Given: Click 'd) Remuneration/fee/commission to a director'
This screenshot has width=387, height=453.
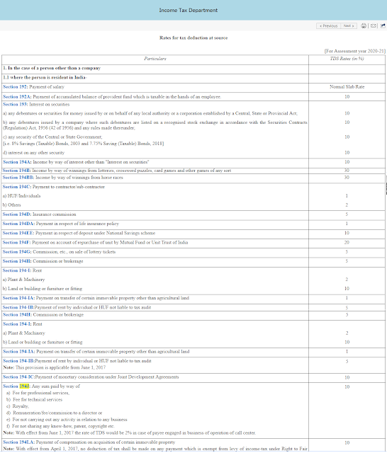Looking at the screenshot, I should coord(55,413).
